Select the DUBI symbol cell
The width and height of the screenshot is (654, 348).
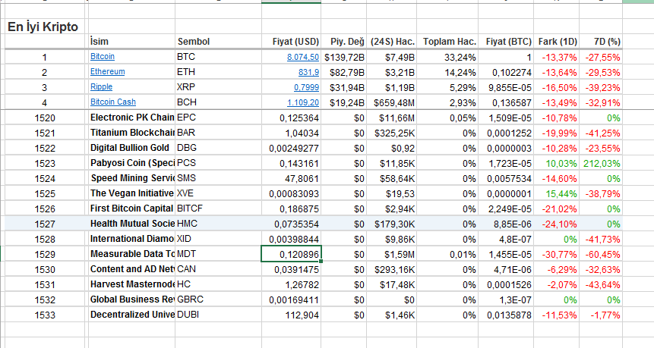pos(218,315)
